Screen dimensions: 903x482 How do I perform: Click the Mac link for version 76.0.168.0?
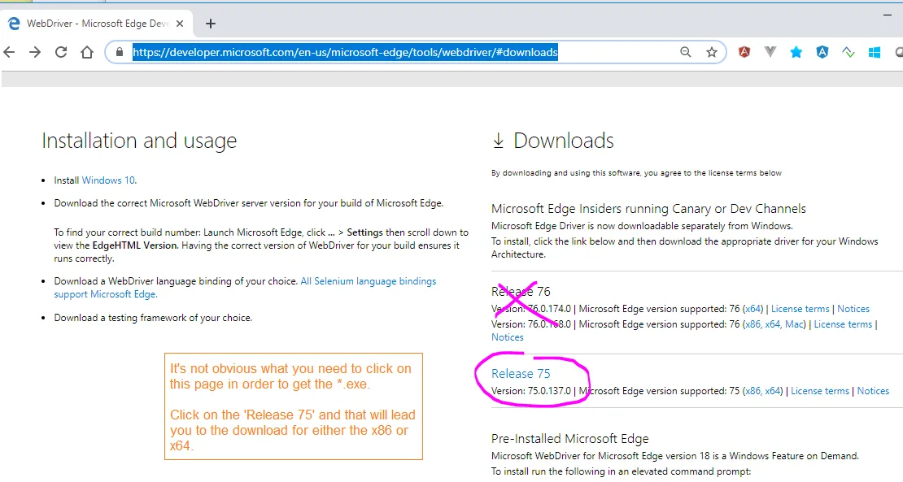coord(794,324)
